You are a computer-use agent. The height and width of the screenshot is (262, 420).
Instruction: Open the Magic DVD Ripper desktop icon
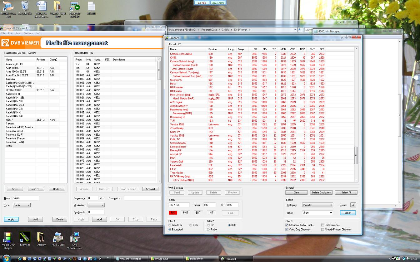(x=8, y=241)
